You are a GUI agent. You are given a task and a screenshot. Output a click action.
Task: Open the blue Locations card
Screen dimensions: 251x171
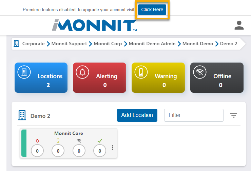click(41, 78)
